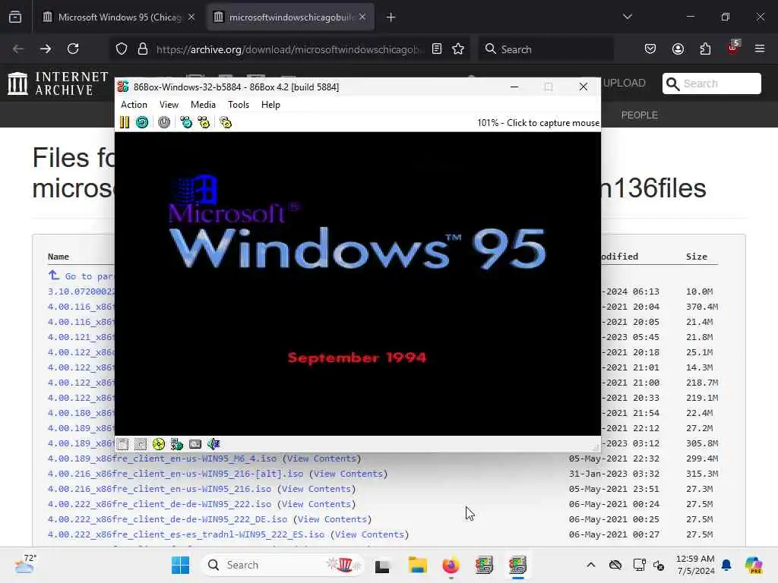Open Task View on the taskbar
This screenshot has width=778, height=583.
[x=383, y=565]
